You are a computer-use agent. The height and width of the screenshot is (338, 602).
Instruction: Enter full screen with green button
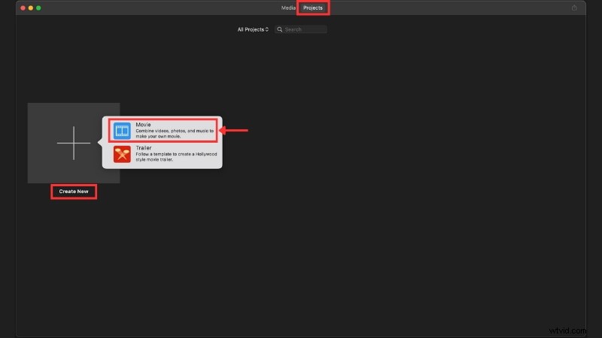click(x=38, y=8)
